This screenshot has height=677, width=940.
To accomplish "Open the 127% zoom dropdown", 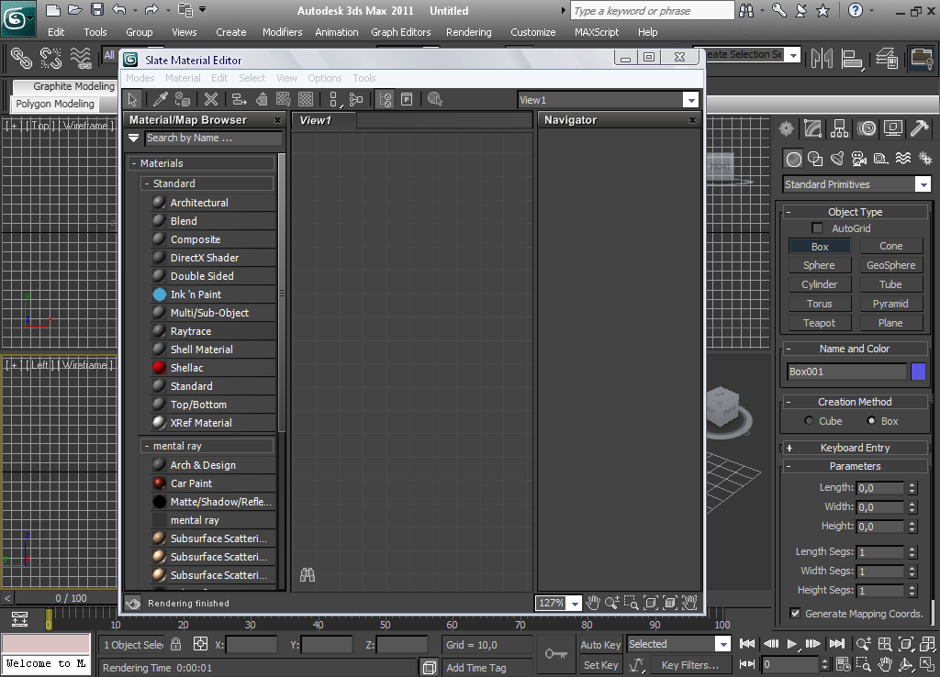I will 575,604.
